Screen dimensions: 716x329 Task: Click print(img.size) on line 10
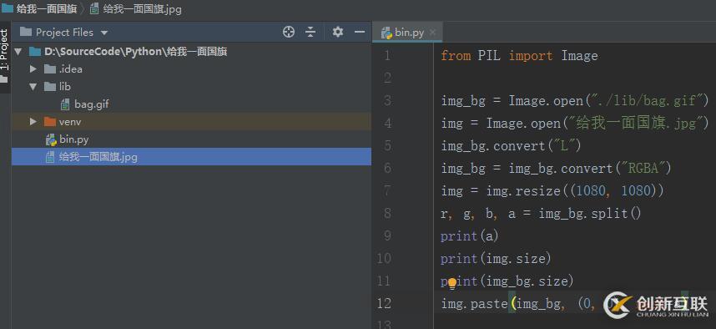tap(496, 259)
